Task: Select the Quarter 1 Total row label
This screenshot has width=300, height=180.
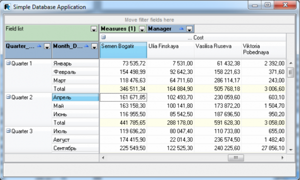Action: click(x=75, y=89)
